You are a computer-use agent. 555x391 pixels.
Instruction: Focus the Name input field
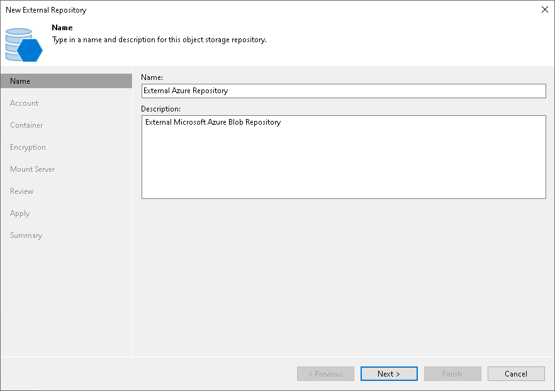(x=344, y=91)
